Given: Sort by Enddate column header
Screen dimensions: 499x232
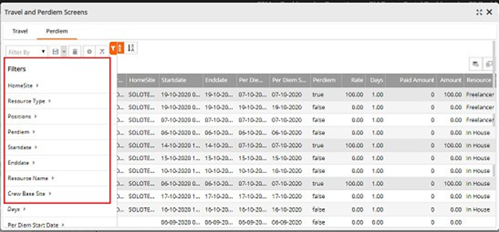Looking at the screenshot, I should coord(219,80).
